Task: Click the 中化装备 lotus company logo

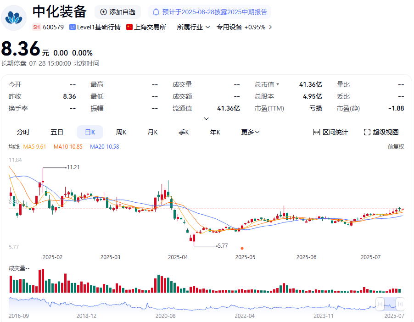Action: 14,18
